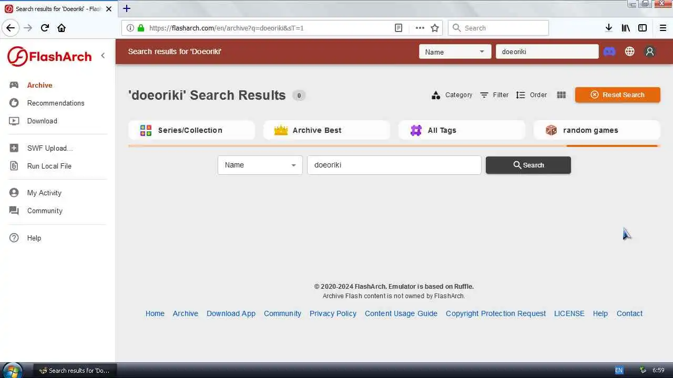673x378 pixels.
Task: Click the taskbar clock showing 6:59
Action: pyautogui.click(x=658, y=370)
